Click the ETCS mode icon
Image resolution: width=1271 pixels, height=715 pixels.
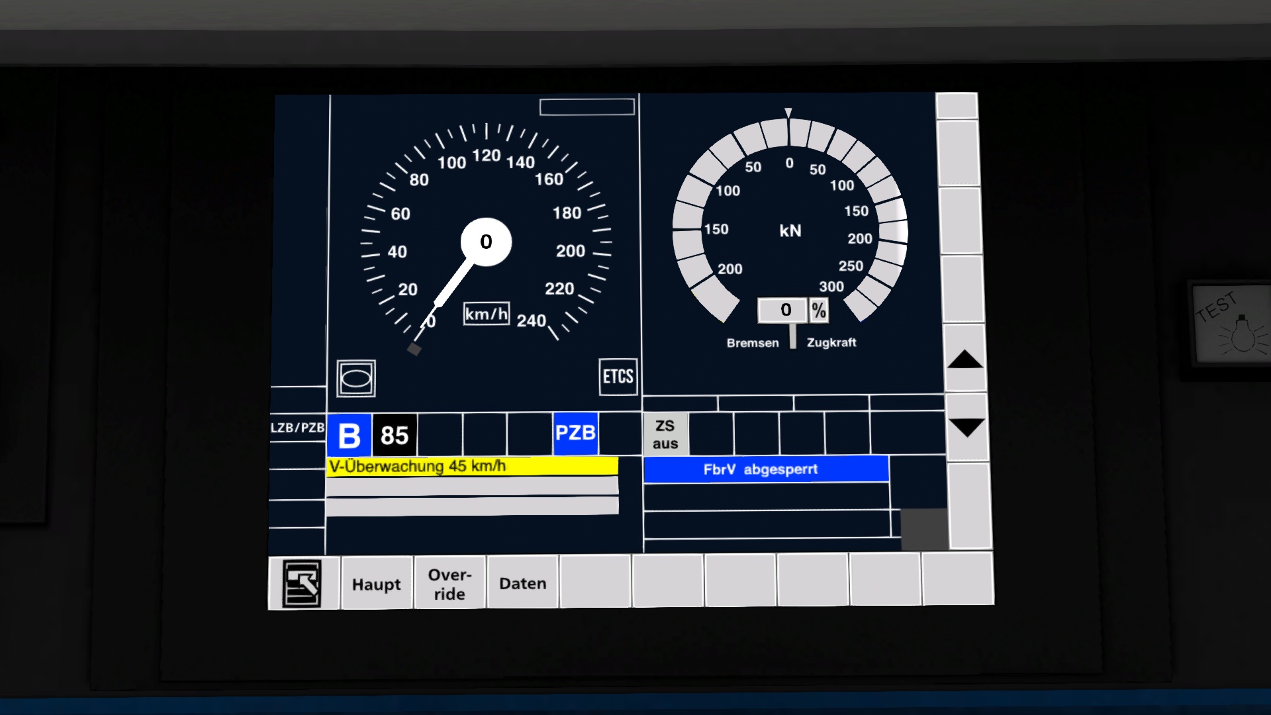(x=618, y=377)
